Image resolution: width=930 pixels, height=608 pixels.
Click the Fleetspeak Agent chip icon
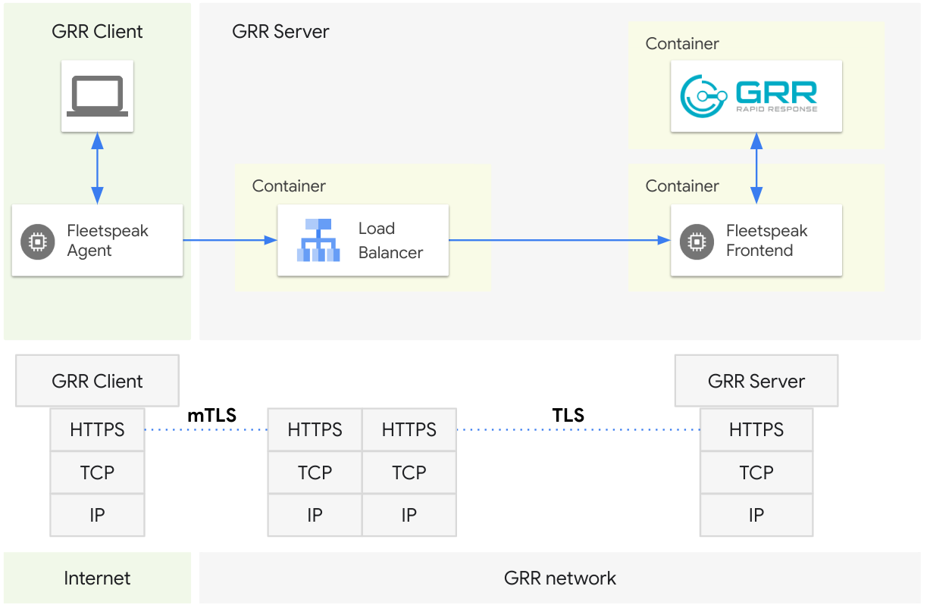pos(38,241)
